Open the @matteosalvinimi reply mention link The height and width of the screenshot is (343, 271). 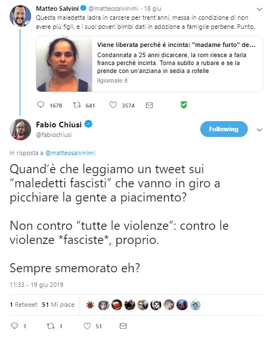[70, 153]
